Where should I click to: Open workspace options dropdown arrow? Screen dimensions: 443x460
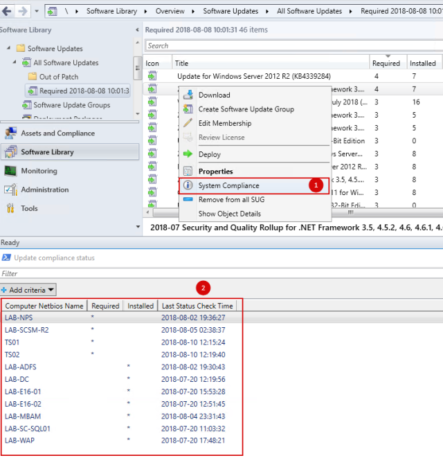pyautogui.click(x=138, y=226)
